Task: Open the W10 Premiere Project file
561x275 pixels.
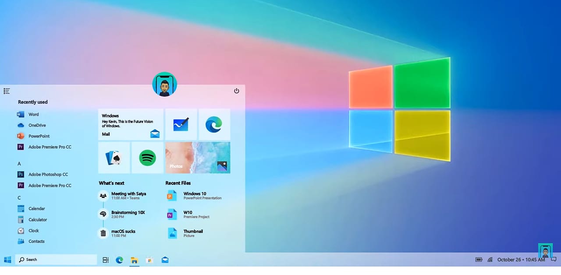Action: click(x=189, y=215)
